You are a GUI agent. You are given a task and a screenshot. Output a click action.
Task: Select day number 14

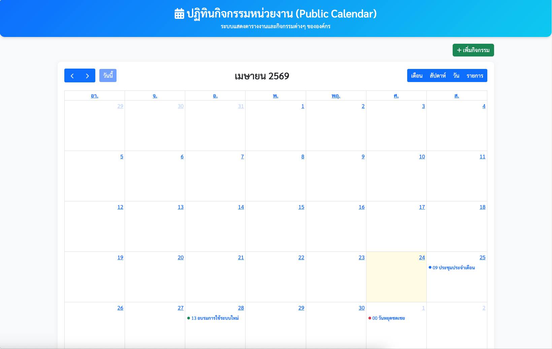click(x=241, y=207)
